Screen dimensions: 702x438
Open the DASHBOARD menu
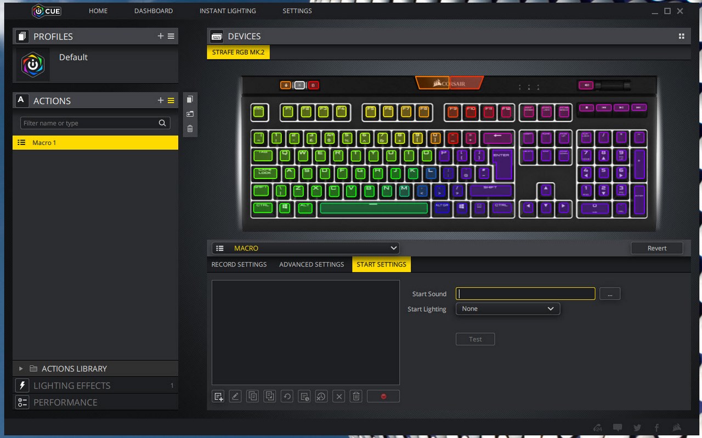pyautogui.click(x=154, y=11)
